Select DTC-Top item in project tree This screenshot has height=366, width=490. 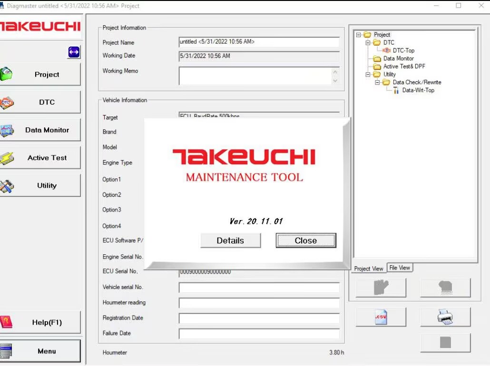click(403, 50)
